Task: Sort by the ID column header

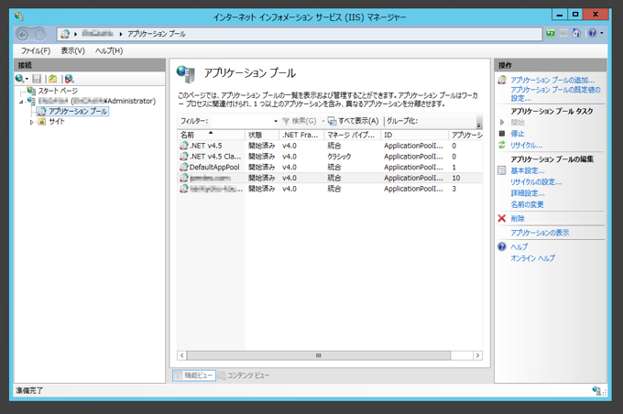Action: tap(414, 135)
